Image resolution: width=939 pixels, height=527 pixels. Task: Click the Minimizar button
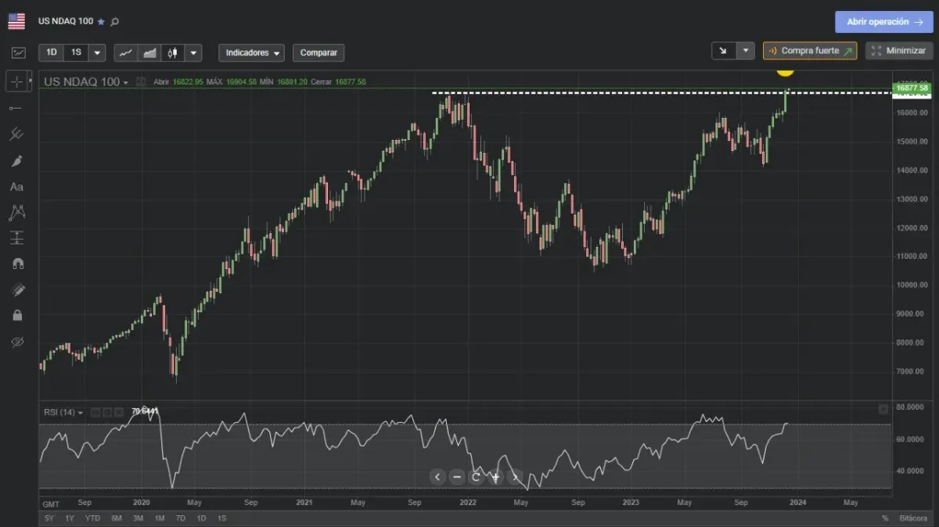(x=899, y=51)
